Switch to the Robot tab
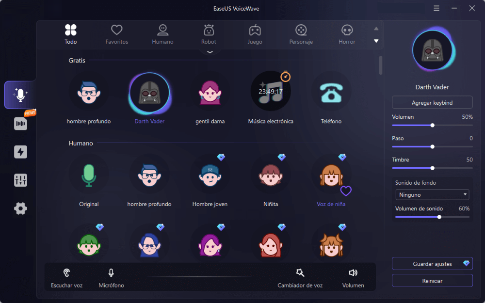This screenshot has height=303, width=485. pyautogui.click(x=209, y=34)
